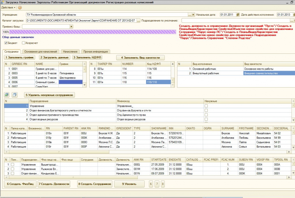Image resolution: width=295 pixels, height=198 pixels.
Task: Click the SURNAME column header
Action: [229, 128]
